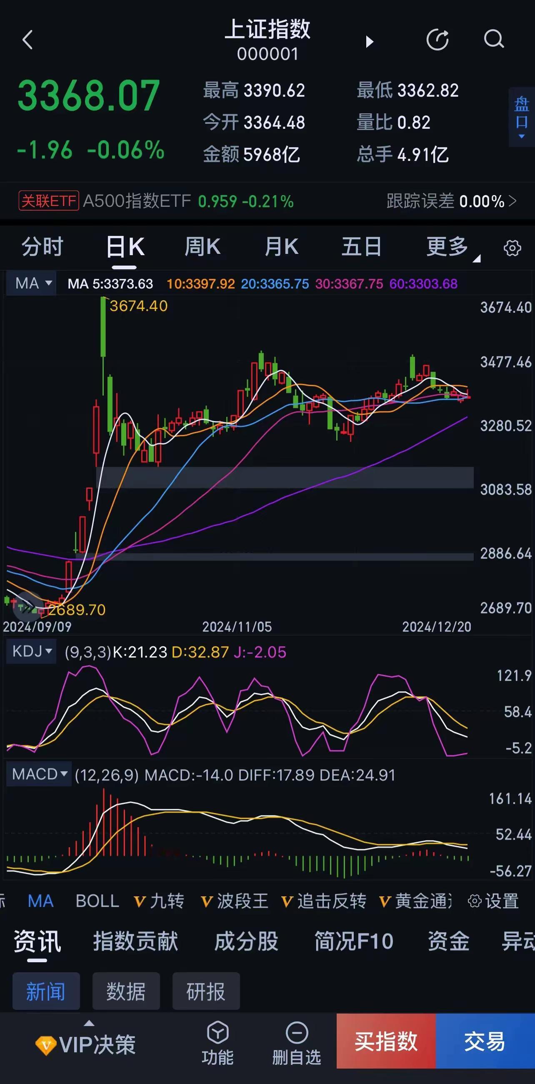535x1084 pixels.
Task: Tap the 2024/12/20 date axis label
Action: click(437, 627)
